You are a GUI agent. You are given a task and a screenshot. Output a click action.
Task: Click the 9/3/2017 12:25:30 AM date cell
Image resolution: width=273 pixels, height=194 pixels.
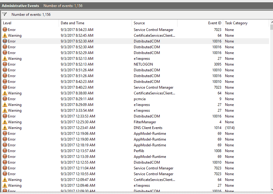pos(78,122)
